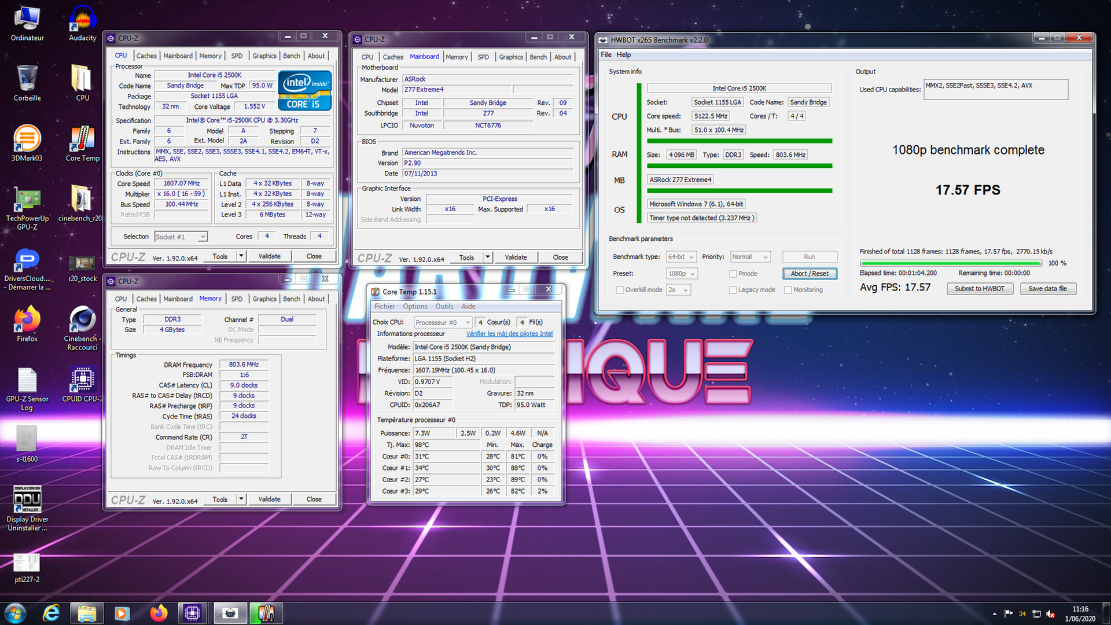This screenshot has width=1111, height=625.
Task: Switch to Caches tab in top-left CPU-Z
Action: point(146,56)
